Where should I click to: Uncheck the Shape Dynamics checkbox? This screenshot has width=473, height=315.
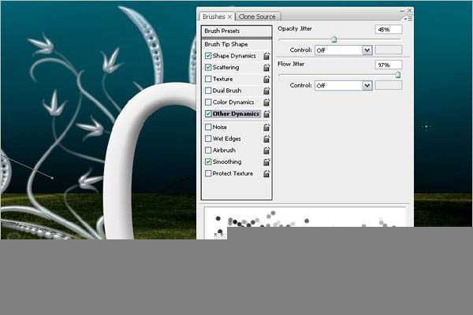pos(208,56)
